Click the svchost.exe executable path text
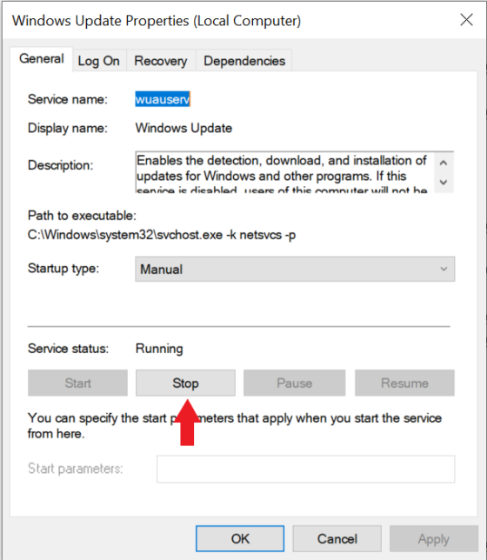Image resolution: width=487 pixels, height=560 pixels. 162,235
